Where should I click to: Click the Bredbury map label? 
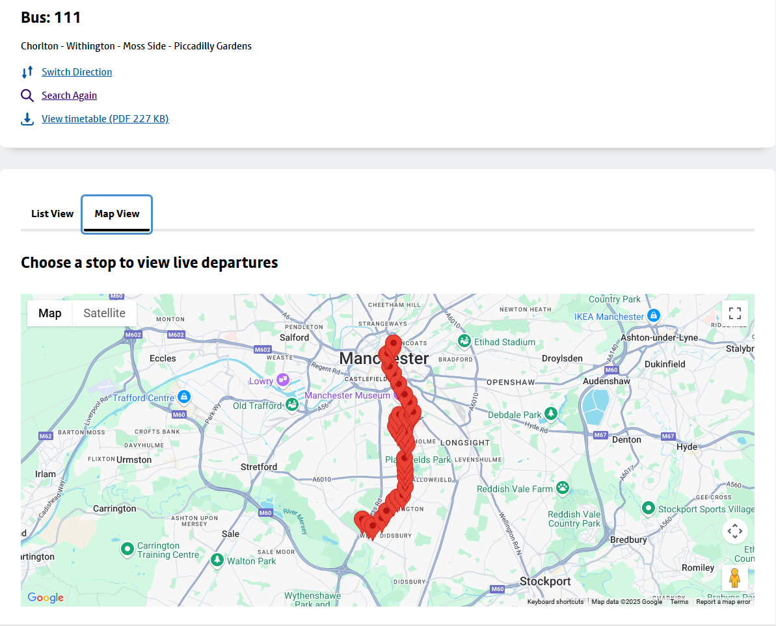pyautogui.click(x=628, y=540)
